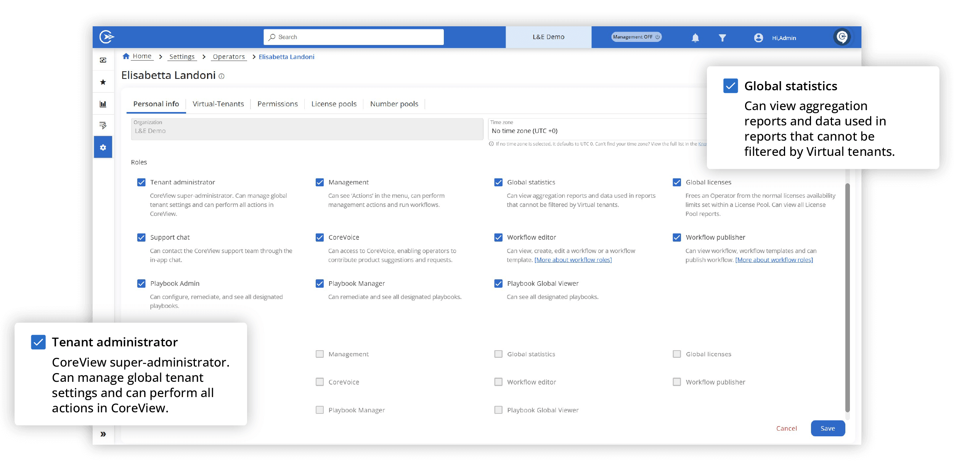The height and width of the screenshot is (471, 954).
Task: Open the notifications bell
Action: (x=695, y=38)
